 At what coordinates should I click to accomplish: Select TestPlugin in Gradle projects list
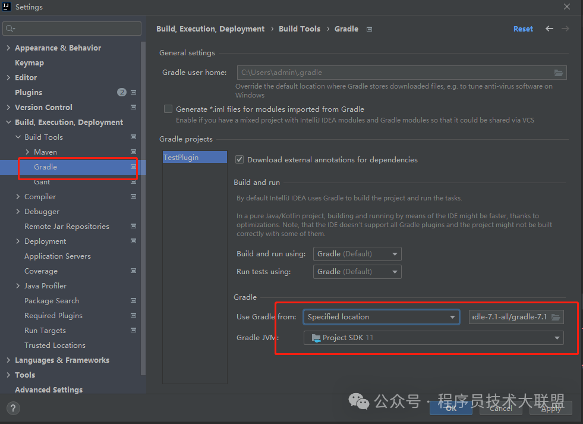pyautogui.click(x=195, y=158)
